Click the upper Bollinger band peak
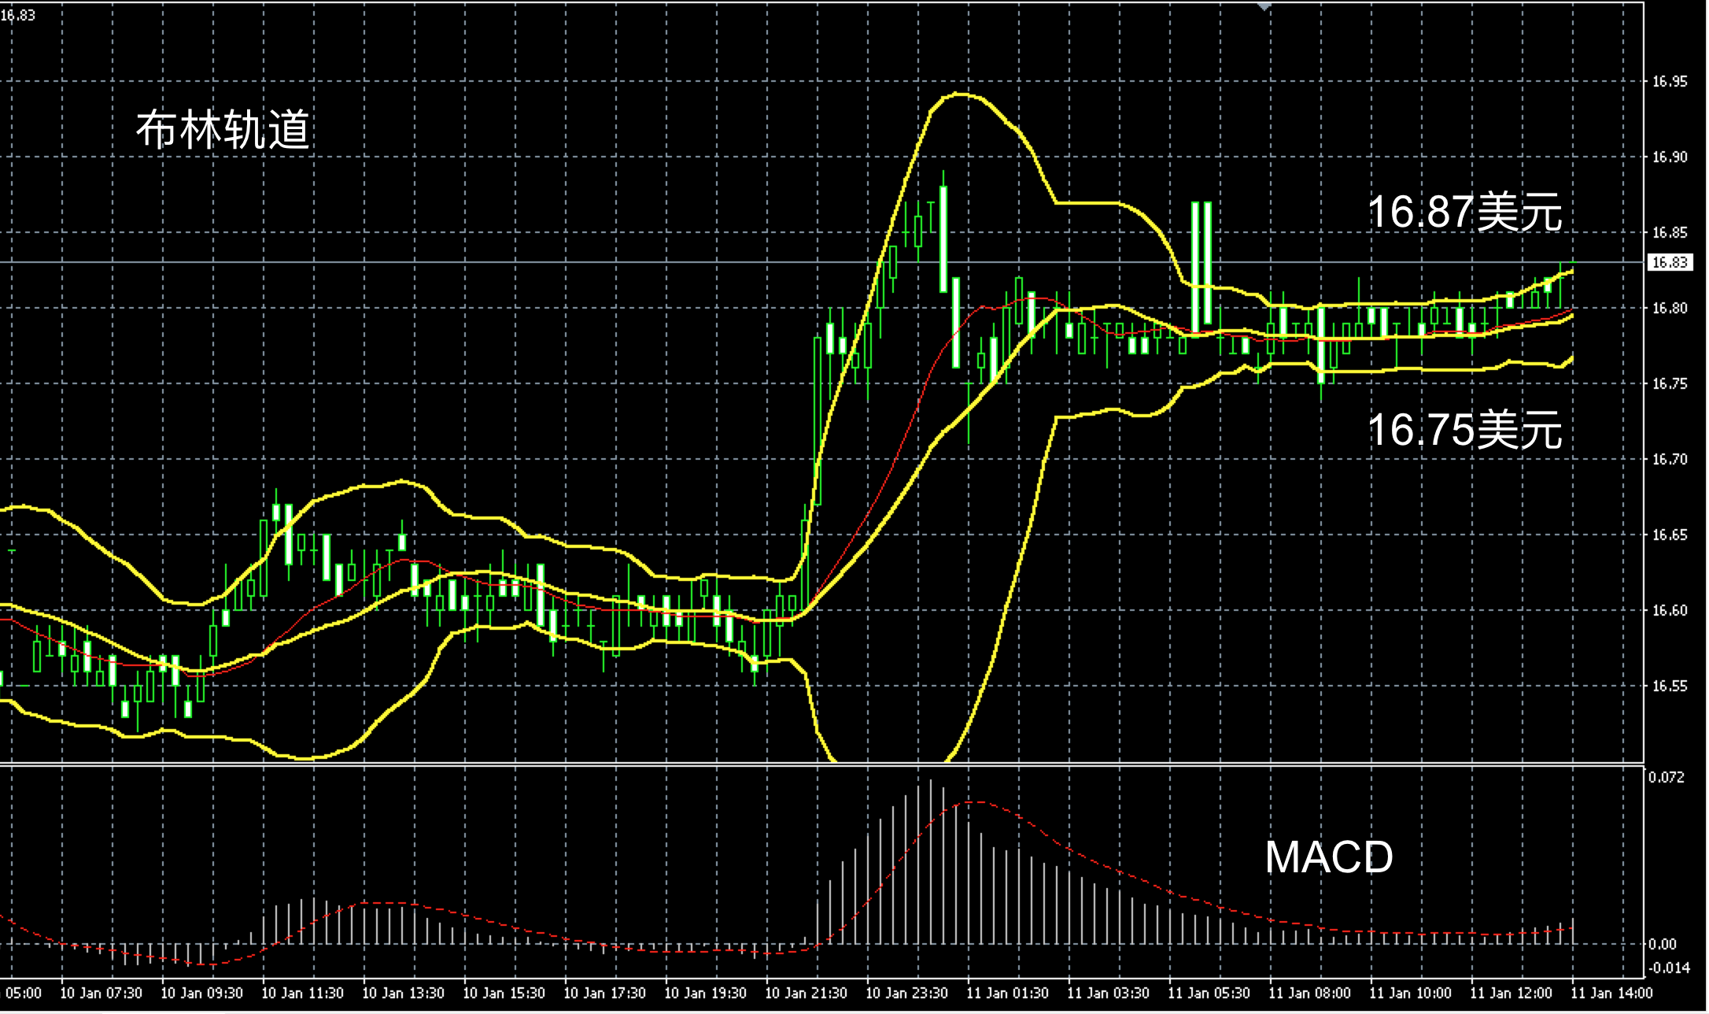 [958, 94]
